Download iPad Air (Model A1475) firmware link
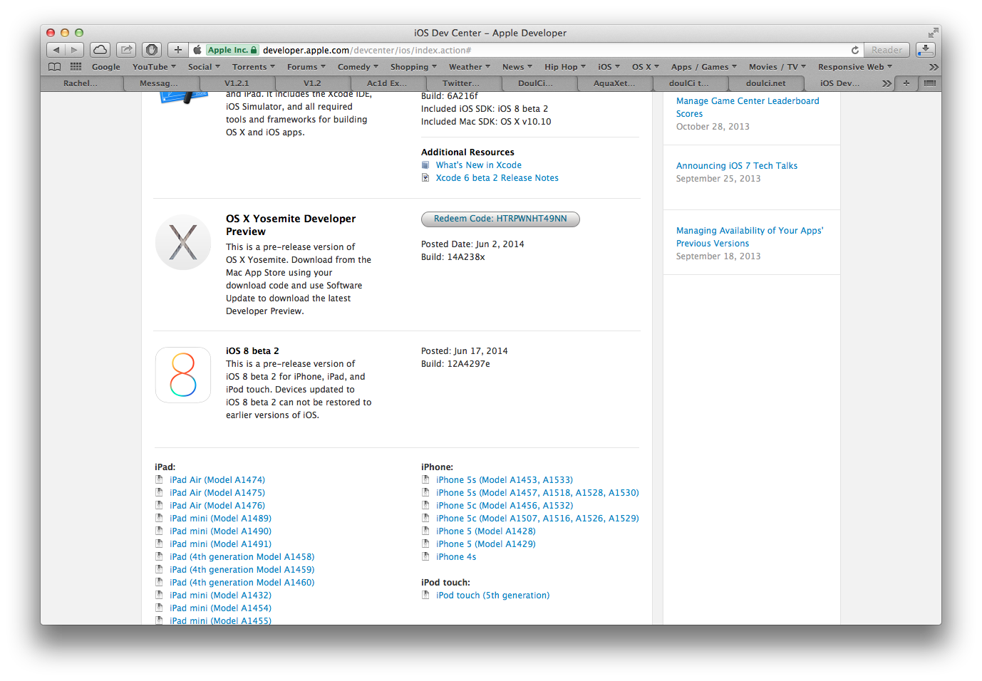 click(217, 493)
